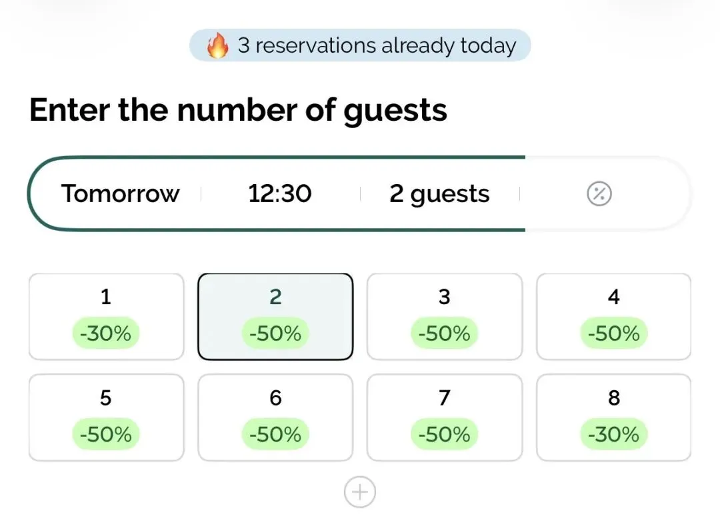Pick the 8 guests tile
Viewport: 720px width, 523px height.
613,417
